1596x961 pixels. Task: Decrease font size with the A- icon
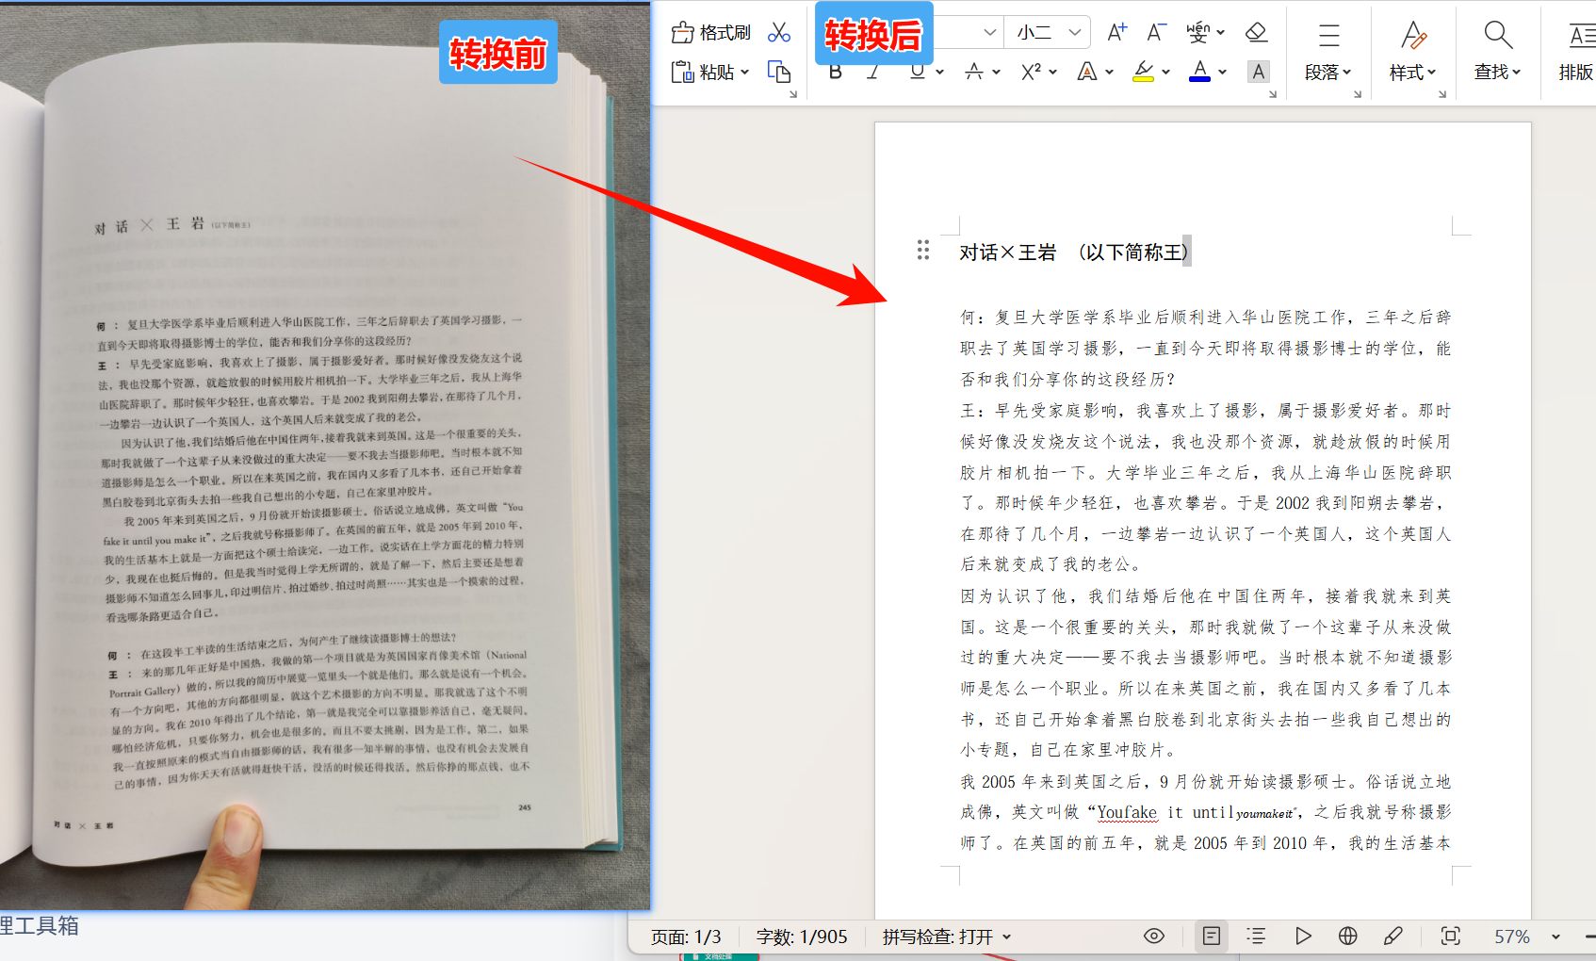pos(1155,31)
